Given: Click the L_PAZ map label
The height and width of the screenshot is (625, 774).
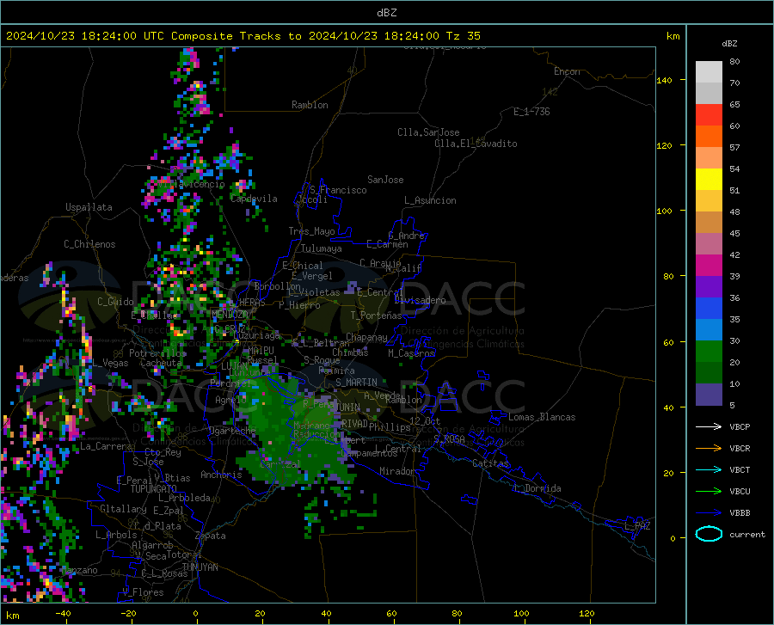Looking at the screenshot, I should (637, 526).
